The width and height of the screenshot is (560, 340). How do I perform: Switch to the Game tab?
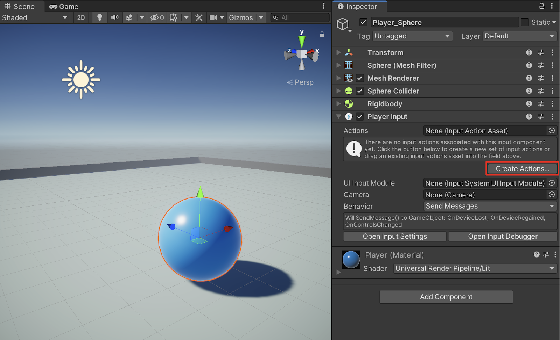tap(64, 6)
